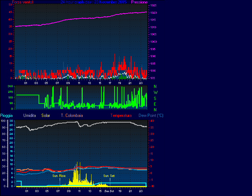
Task: Select the 360 wind direction value
Action: pos(10,86)
